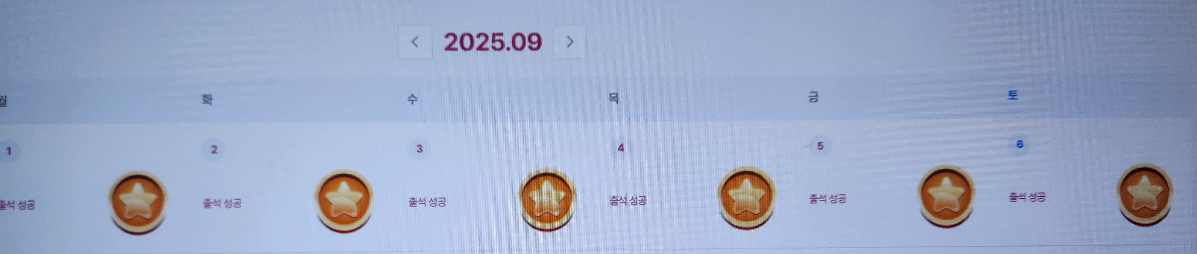
Task: Select date number 3 in the calendar
Action: point(420,149)
